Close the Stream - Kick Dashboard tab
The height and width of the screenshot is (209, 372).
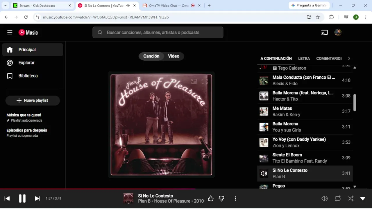[x=70, y=6]
